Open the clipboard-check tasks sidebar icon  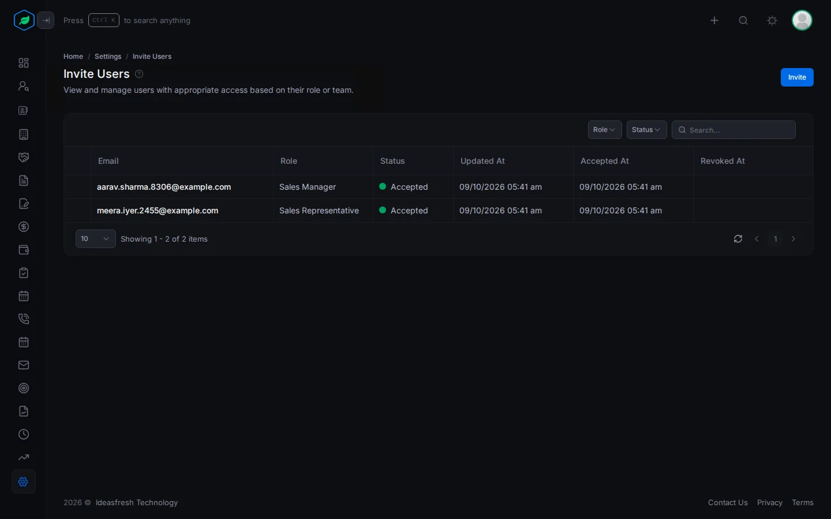(24, 273)
